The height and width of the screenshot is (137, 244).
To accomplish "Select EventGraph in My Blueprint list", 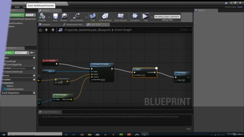I will (x=10, y=61).
